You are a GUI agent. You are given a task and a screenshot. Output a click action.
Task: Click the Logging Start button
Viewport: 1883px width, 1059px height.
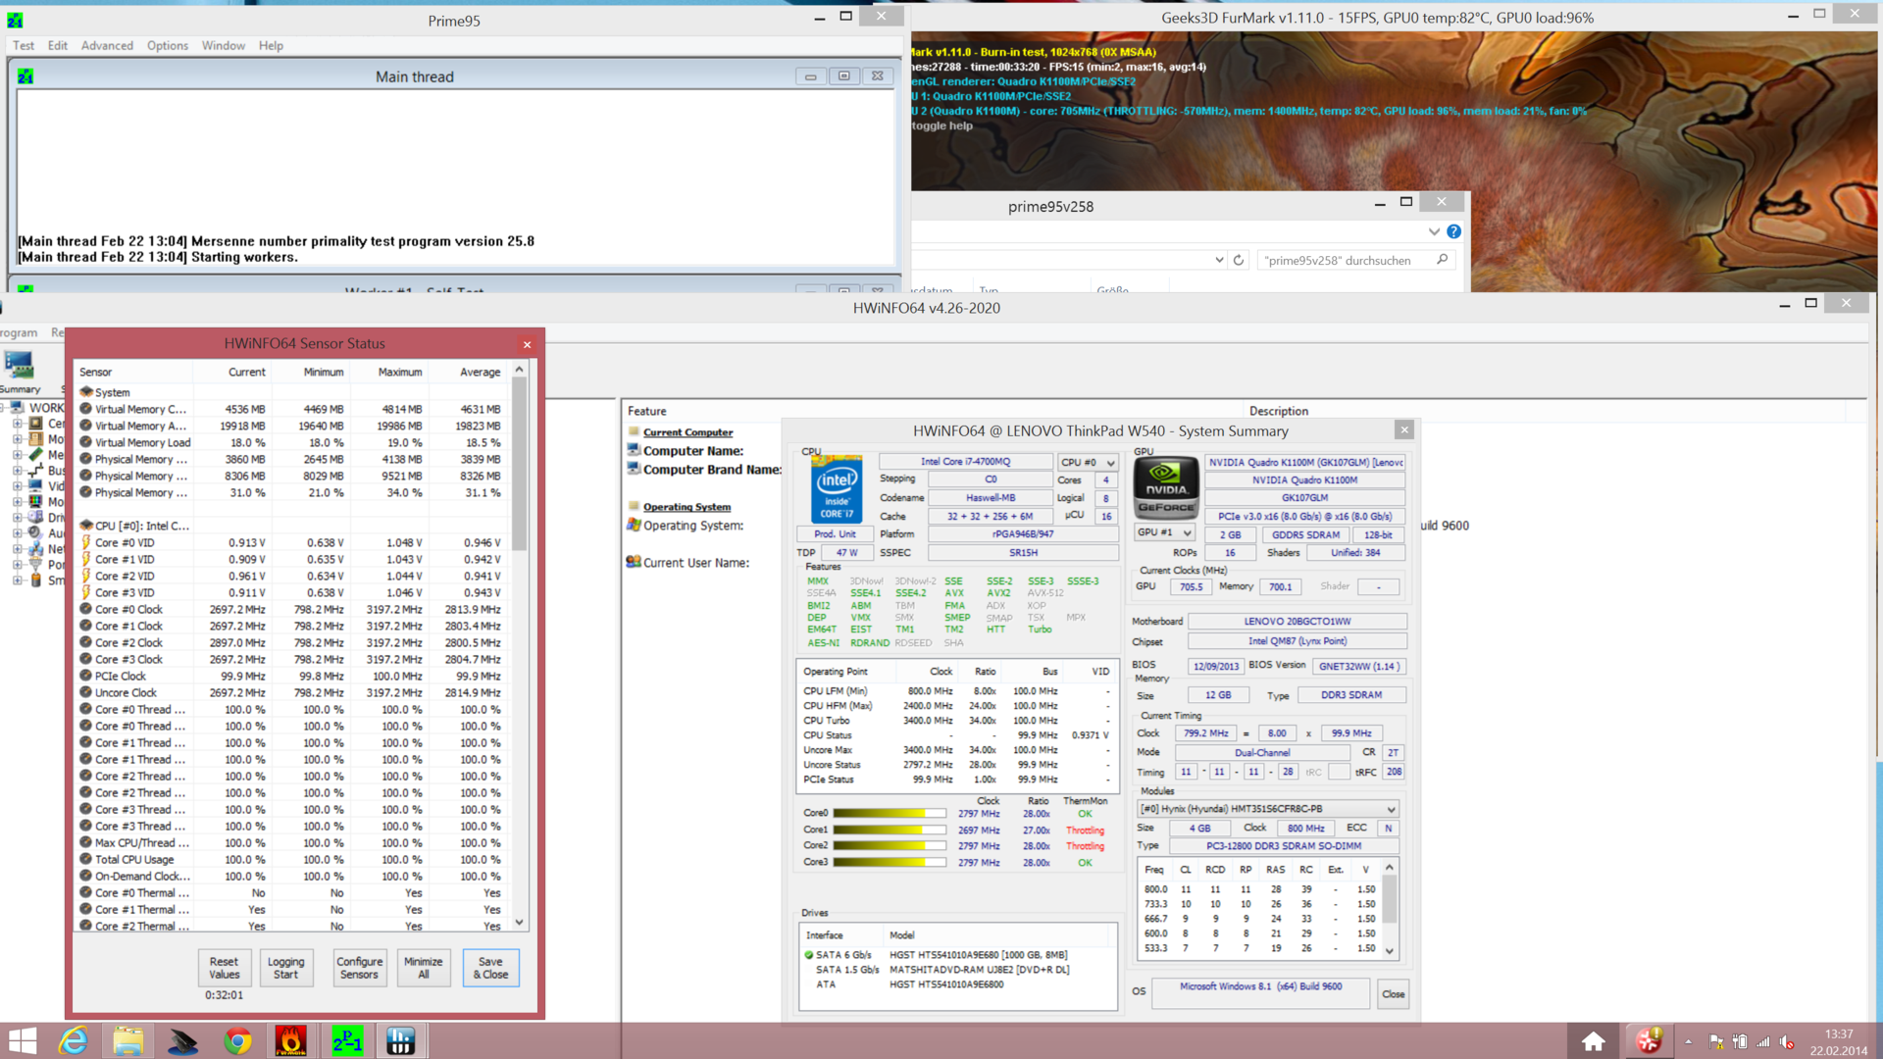coord(285,968)
